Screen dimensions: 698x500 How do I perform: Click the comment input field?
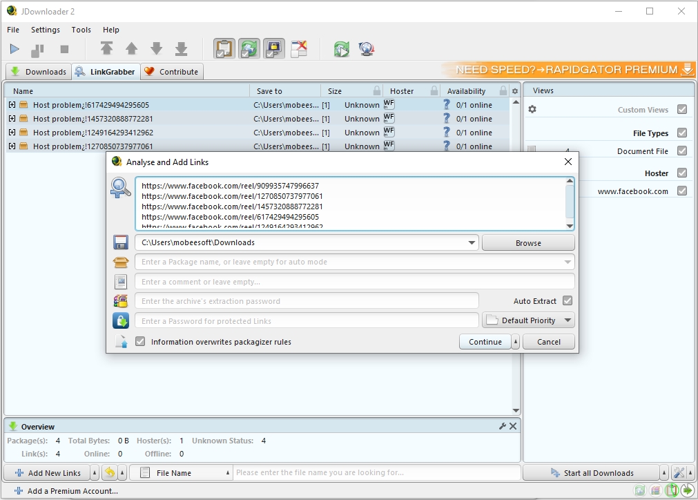tap(355, 282)
